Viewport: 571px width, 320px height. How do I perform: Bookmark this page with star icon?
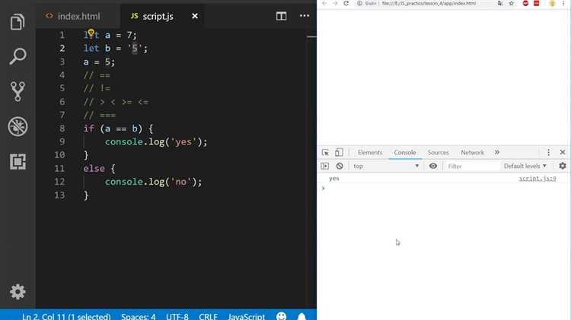(512, 3)
